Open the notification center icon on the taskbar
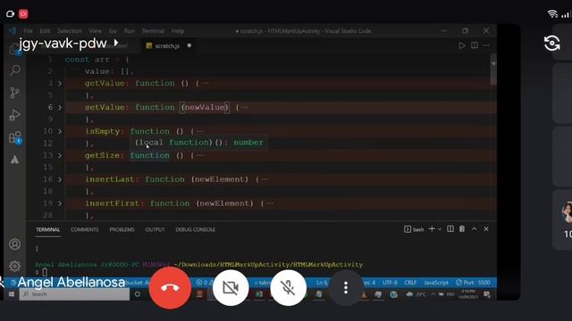 486,294
